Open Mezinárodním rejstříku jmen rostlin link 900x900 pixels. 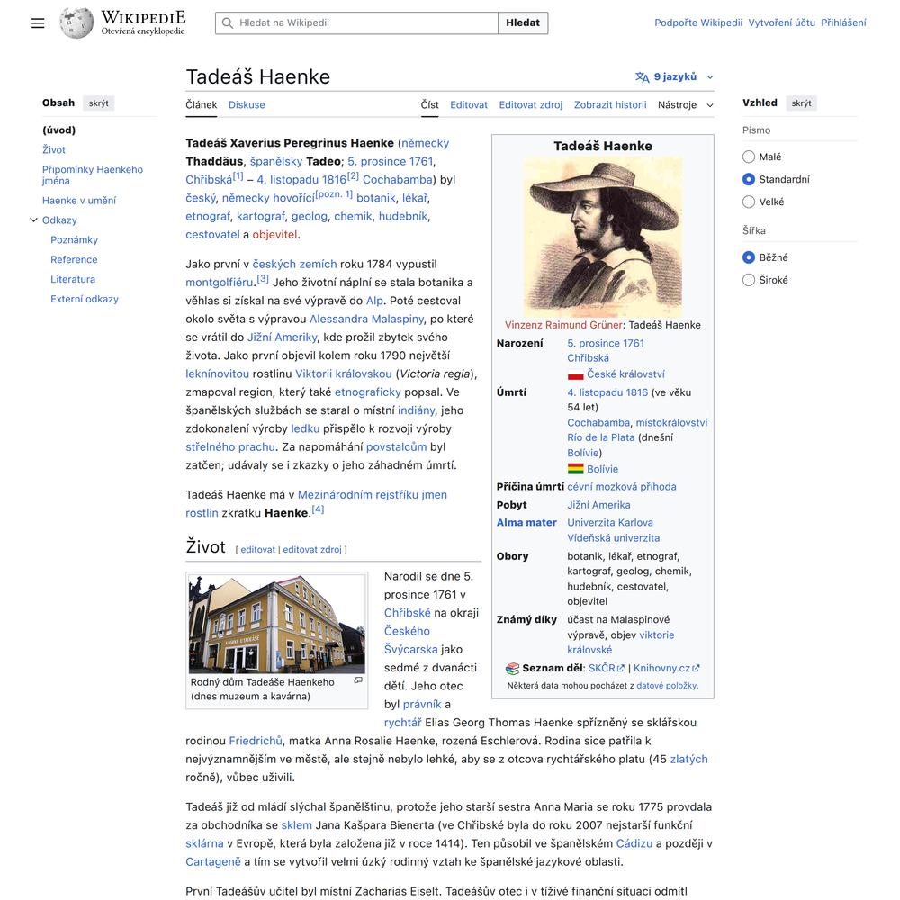tap(316, 504)
